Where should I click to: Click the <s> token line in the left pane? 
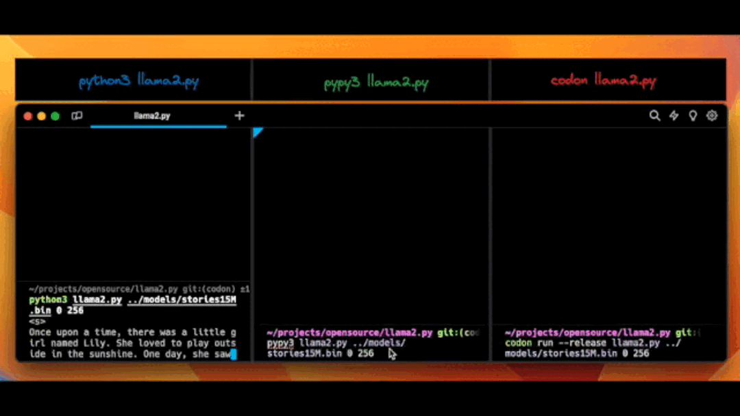tap(37, 322)
